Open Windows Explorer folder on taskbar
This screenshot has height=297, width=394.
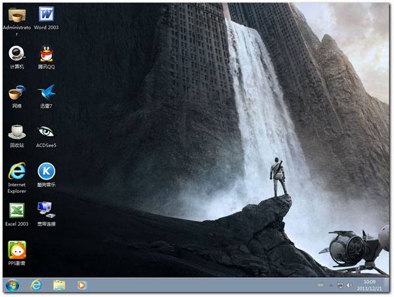(59, 285)
